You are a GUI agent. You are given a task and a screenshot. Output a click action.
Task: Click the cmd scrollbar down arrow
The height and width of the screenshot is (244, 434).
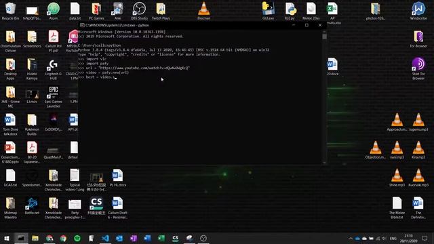(324, 163)
